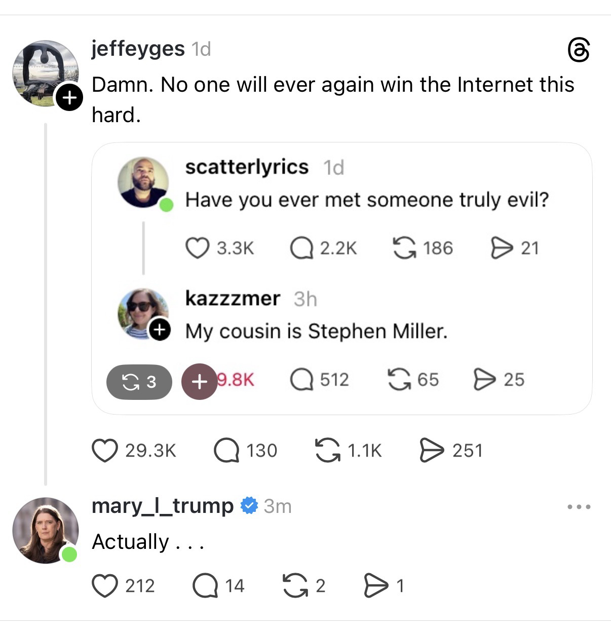Like mary_l_trump's reply
This screenshot has width=611, height=631.
point(104,586)
